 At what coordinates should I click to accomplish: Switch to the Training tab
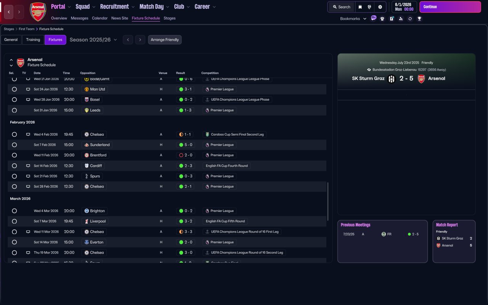[x=33, y=40]
